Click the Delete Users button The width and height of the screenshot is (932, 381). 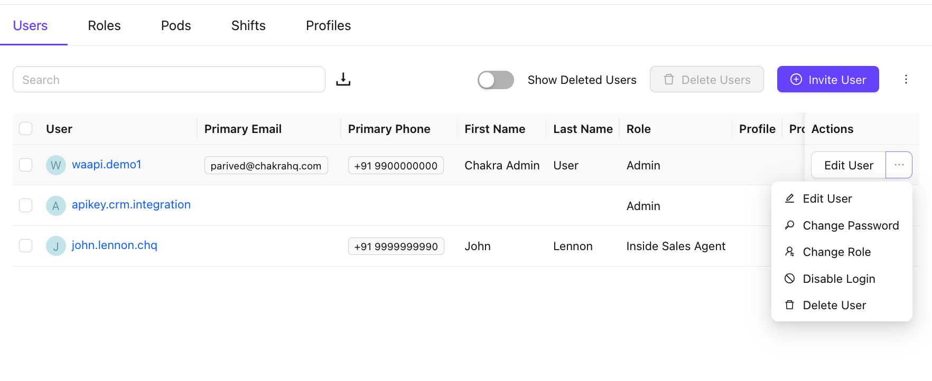coord(706,79)
